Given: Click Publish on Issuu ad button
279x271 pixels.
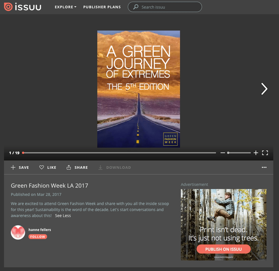Looking at the screenshot, I should click(223, 249).
